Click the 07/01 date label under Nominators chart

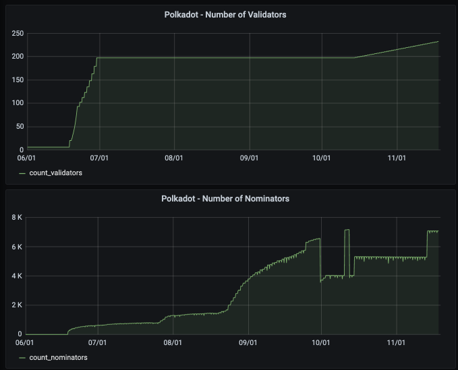click(98, 342)
